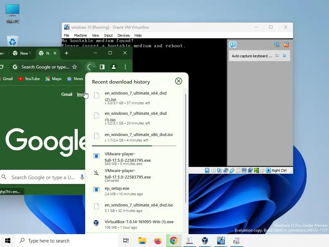Open help for Auto capture keyboard notification

point(277,56)
